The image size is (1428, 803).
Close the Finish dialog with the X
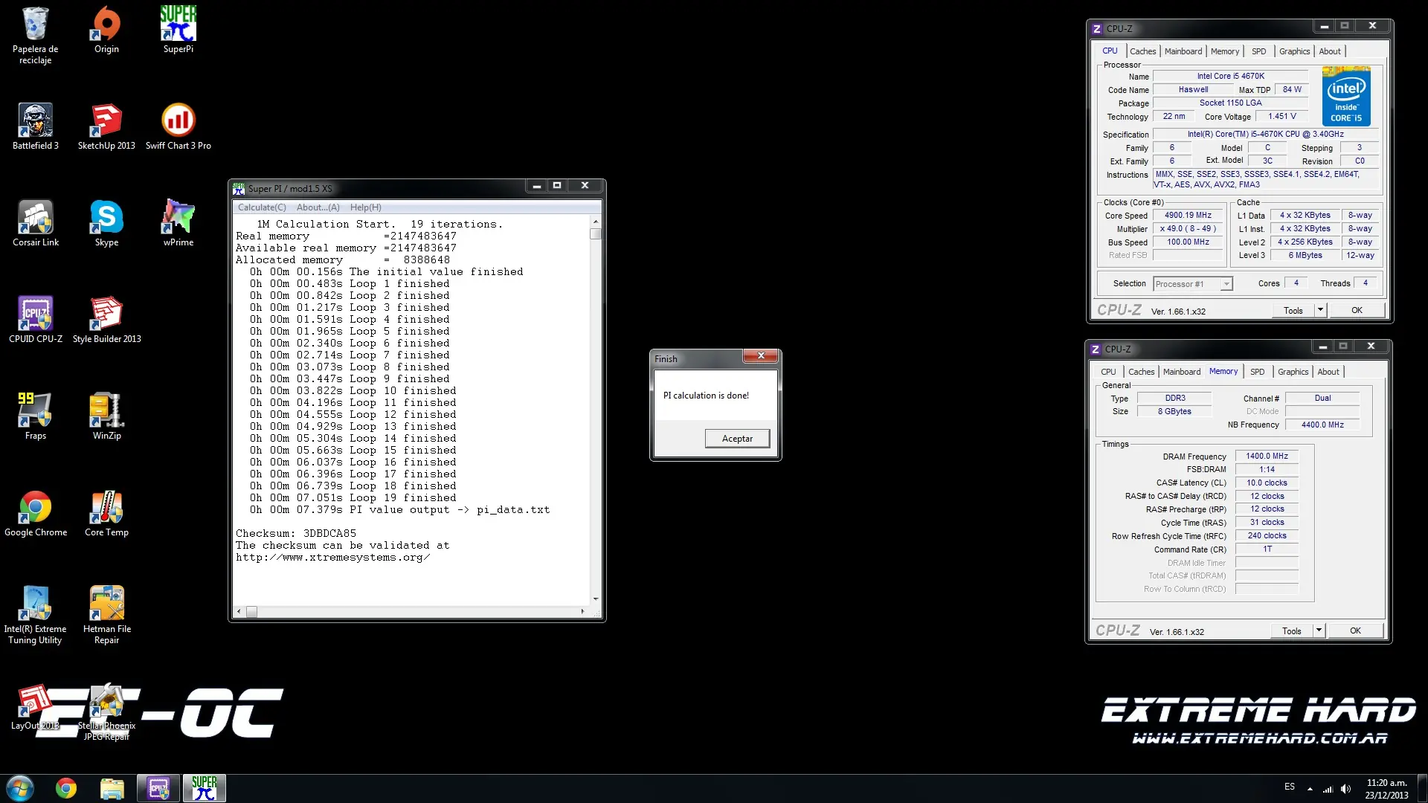(x=761, y=356)
